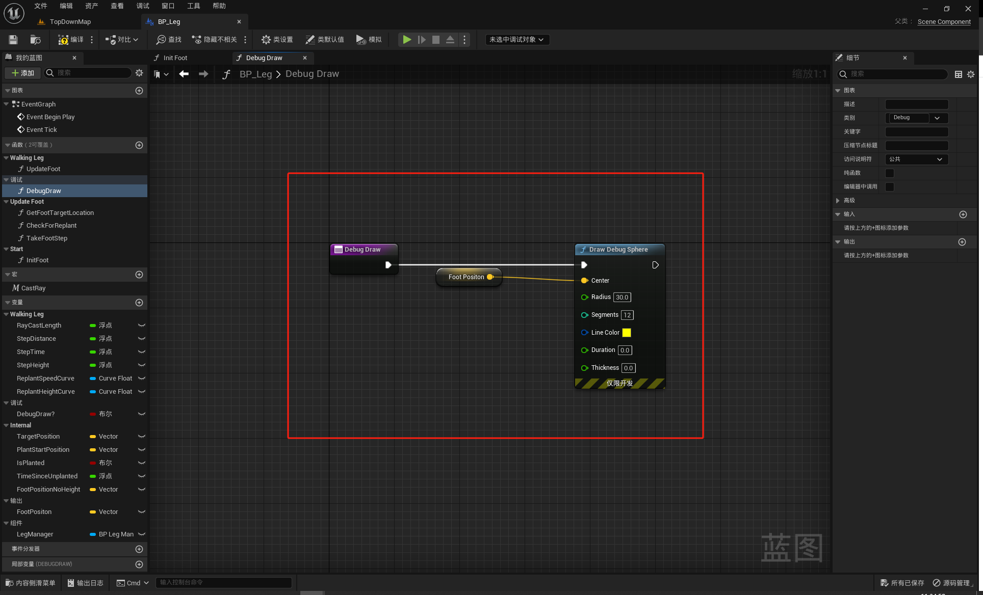The image size is (983, 595).
Task: Toggle visibility eye for DebugDraw? variable
Action: click(x=142, y=414)
